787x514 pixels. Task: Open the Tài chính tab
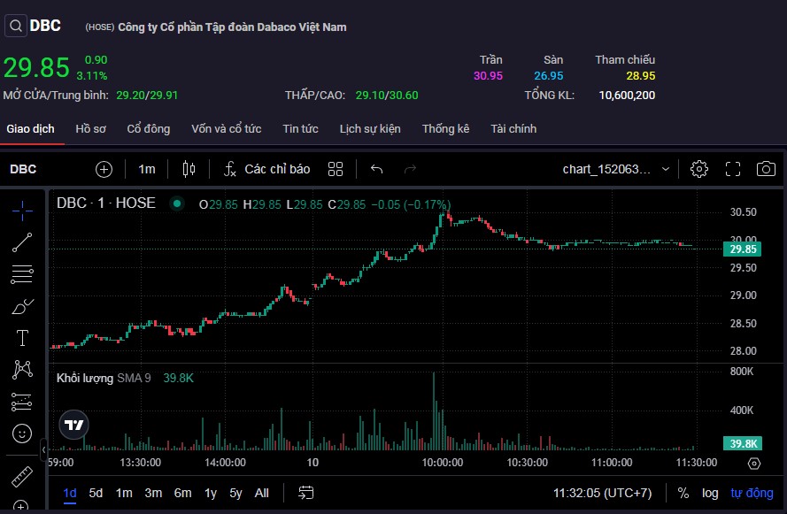pyautogui.click(x=513, y=129)
